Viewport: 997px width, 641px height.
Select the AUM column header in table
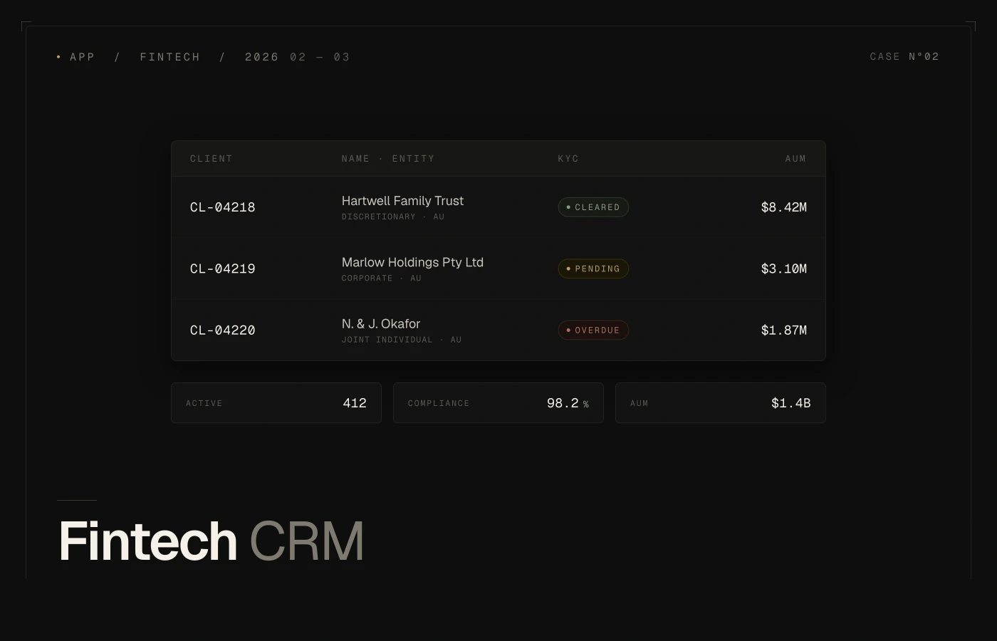[x=795, y=159]
